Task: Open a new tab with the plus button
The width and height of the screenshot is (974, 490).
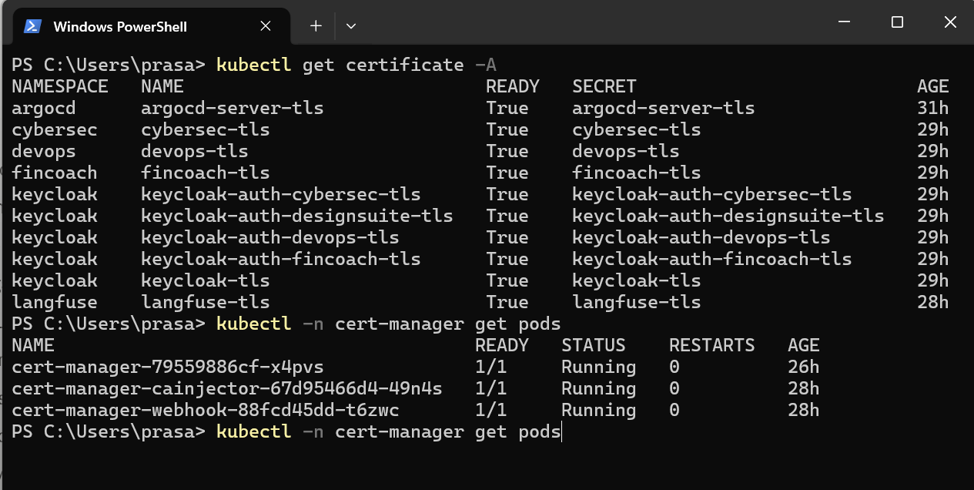Action: pyautogui.click(x=316, y=26)
